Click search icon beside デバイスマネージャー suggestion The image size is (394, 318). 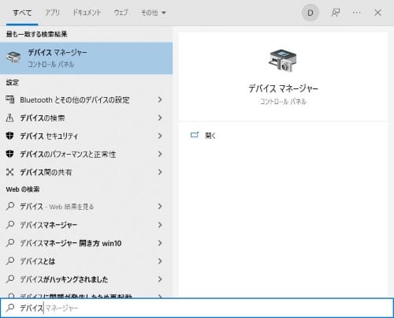(10, 224)
